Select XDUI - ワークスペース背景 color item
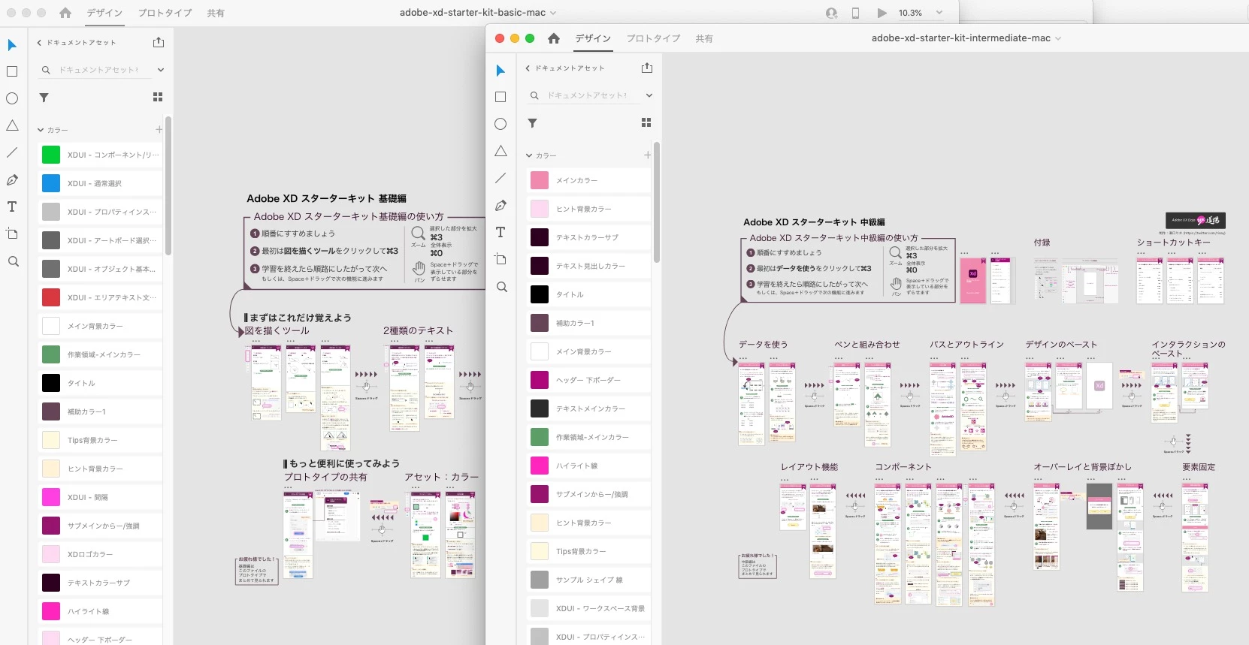Image resolution: width=1249 pixels, height=645 pixels. pos(588,608)
